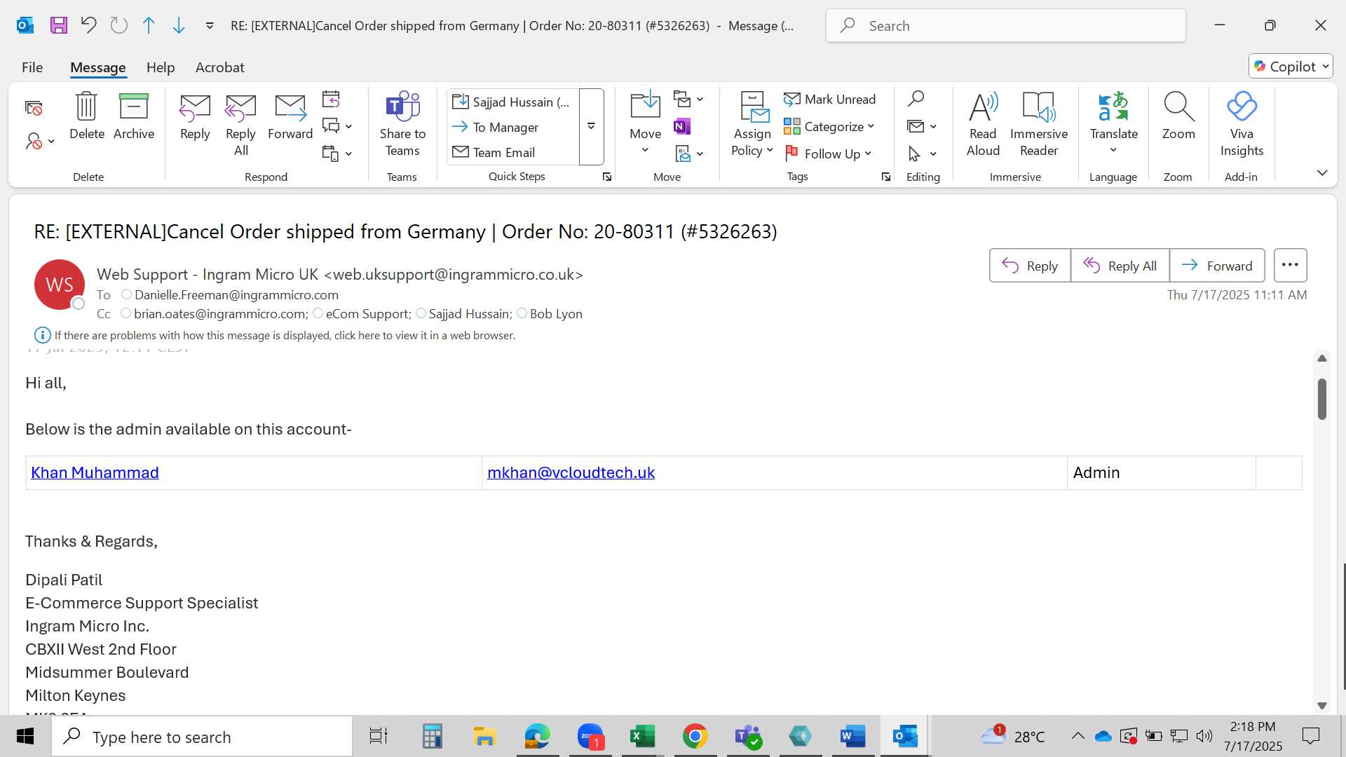
Task: Open the Find search icon in Editing
Action: pyautogui.click(x=916, y=99)
